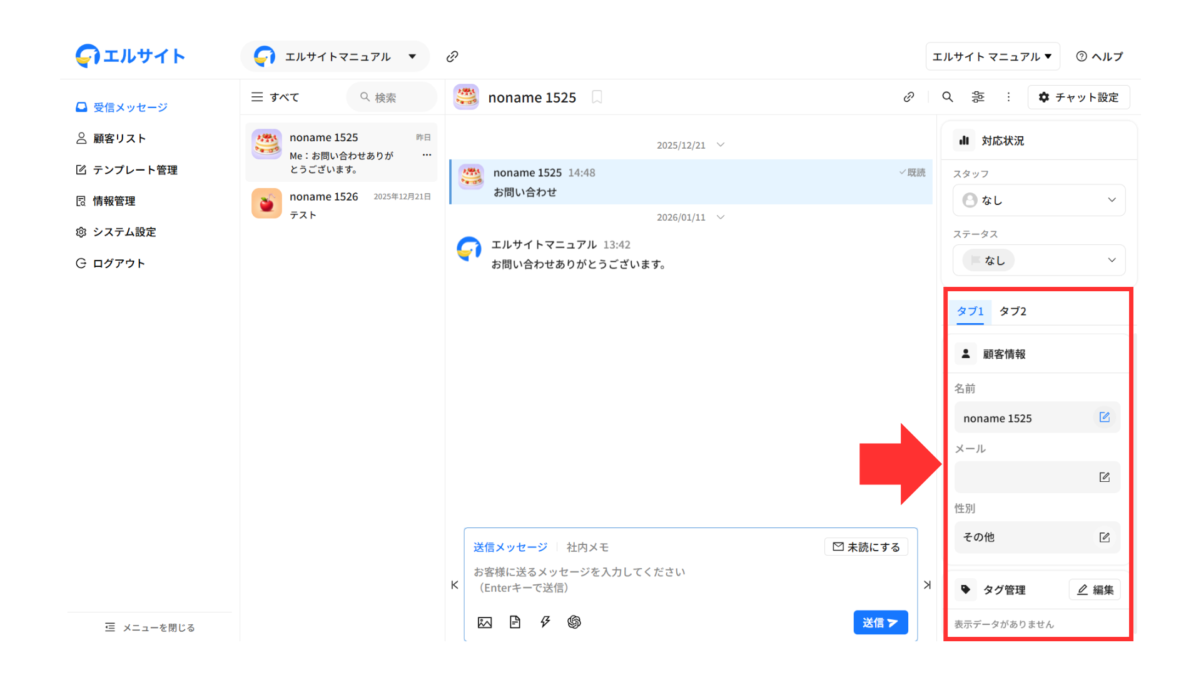The height and width of the screenshot is (675, 1201).
Task: Collapse right panel with arrow toggle
Action: pyautogui.click(x=927, y=585)
